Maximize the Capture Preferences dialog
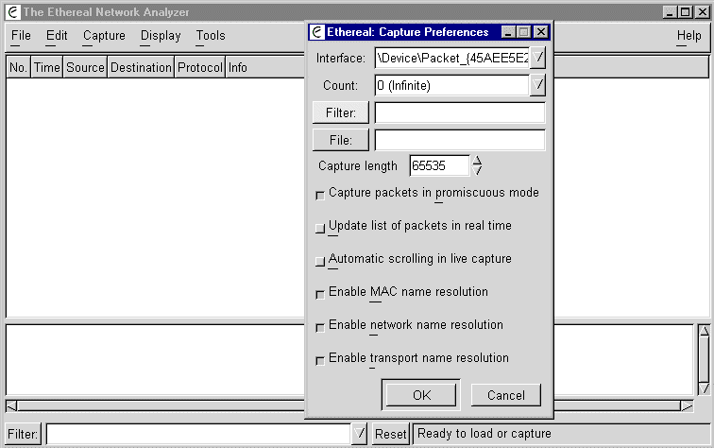Screen dimensions: 714x448 (523, 32)
